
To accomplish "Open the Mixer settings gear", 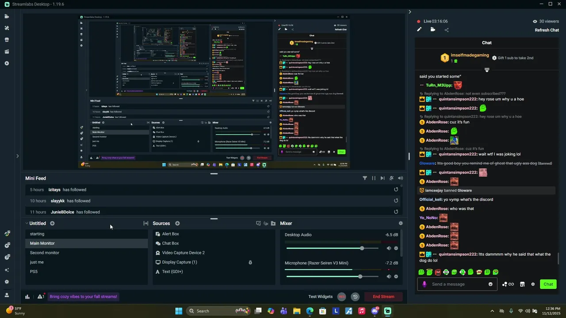I will [x=401, y=223].
